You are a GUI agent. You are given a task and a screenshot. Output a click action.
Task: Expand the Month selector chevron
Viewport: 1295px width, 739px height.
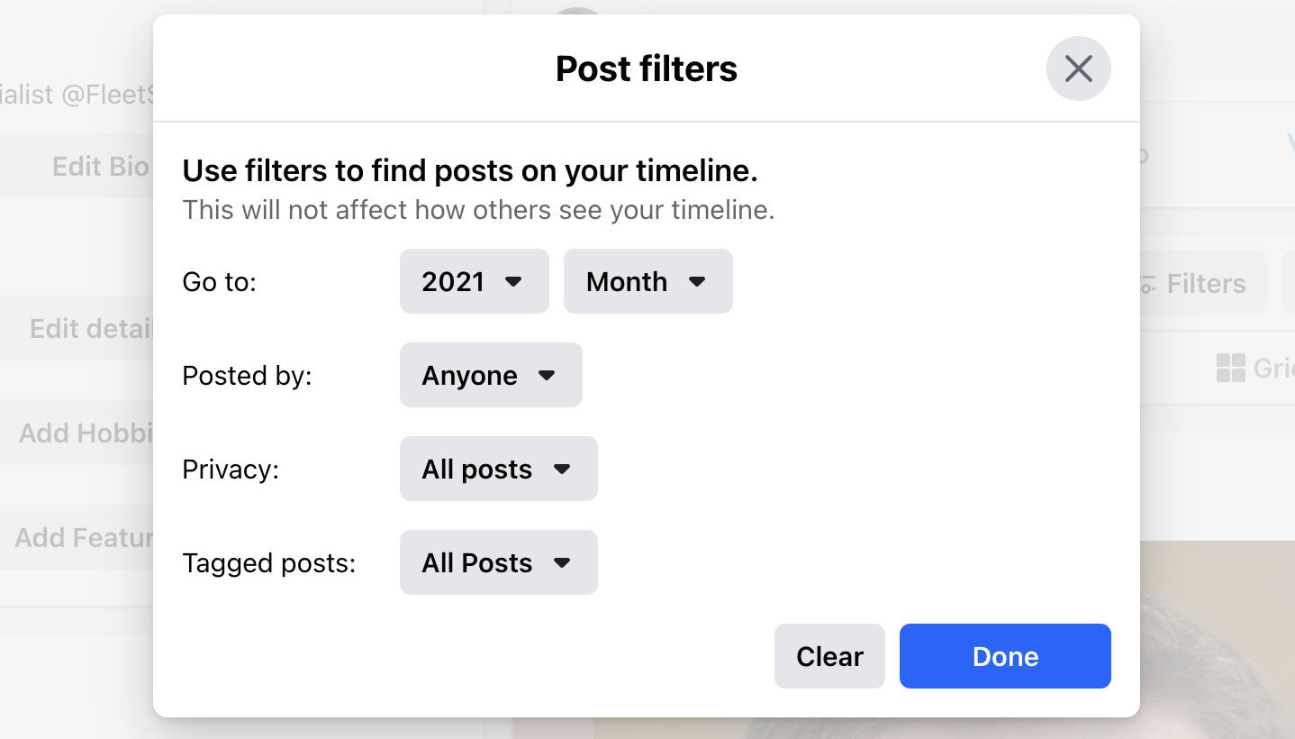coord(698,281)
